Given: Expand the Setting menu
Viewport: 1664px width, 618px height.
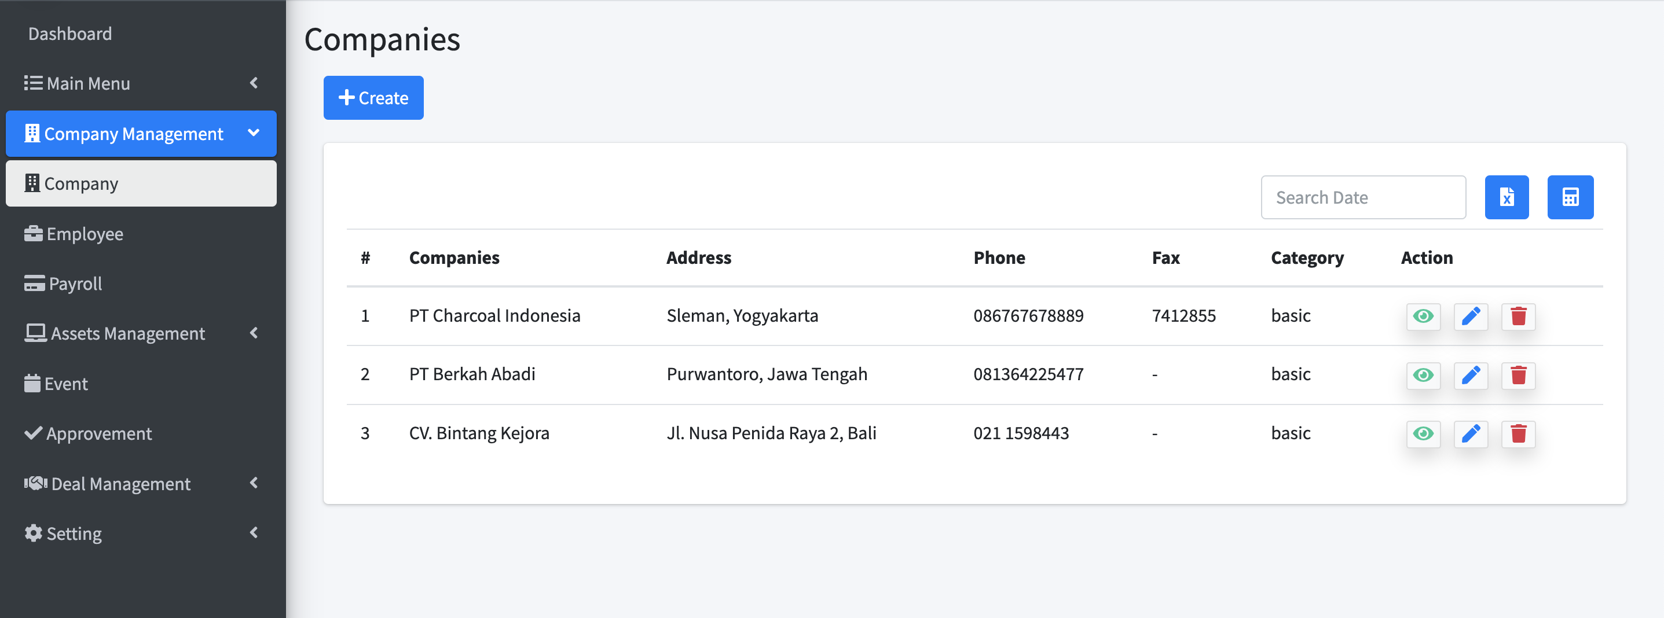Looking at the screenshot, I should coord(254,534).
